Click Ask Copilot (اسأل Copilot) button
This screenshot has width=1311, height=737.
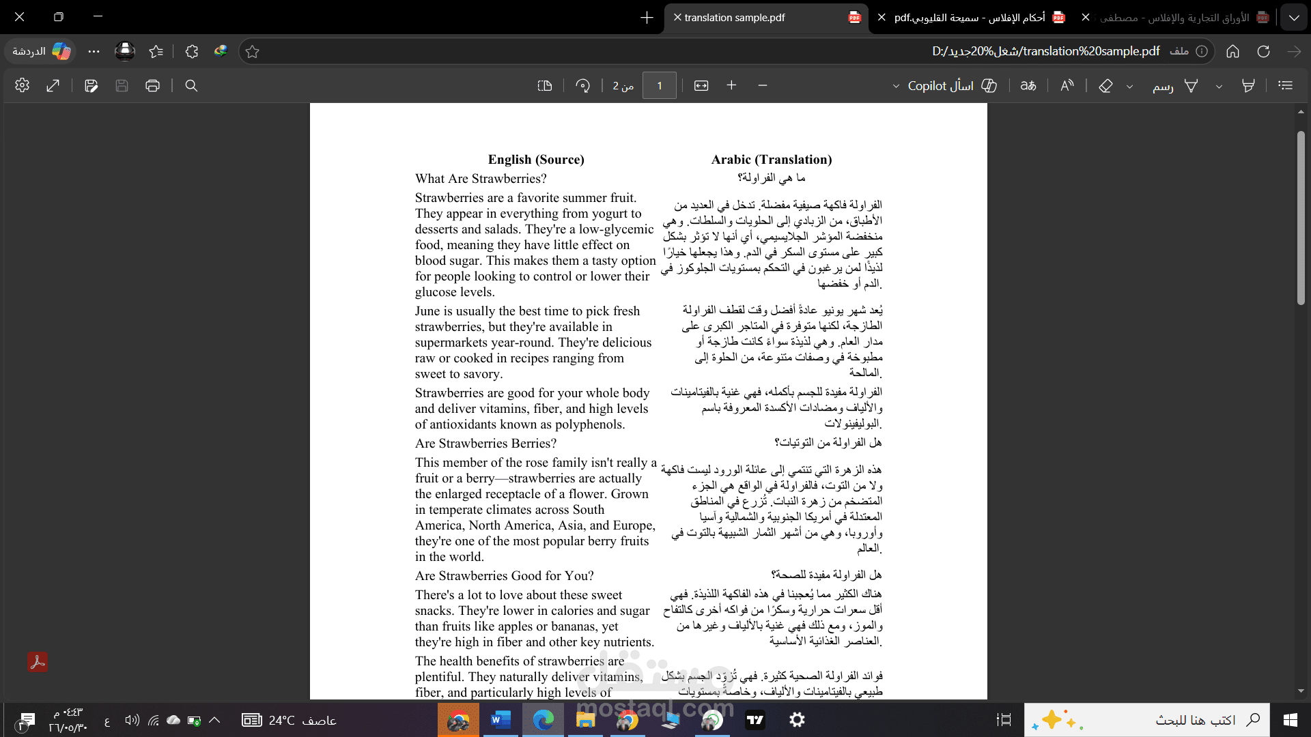(953, 85)
